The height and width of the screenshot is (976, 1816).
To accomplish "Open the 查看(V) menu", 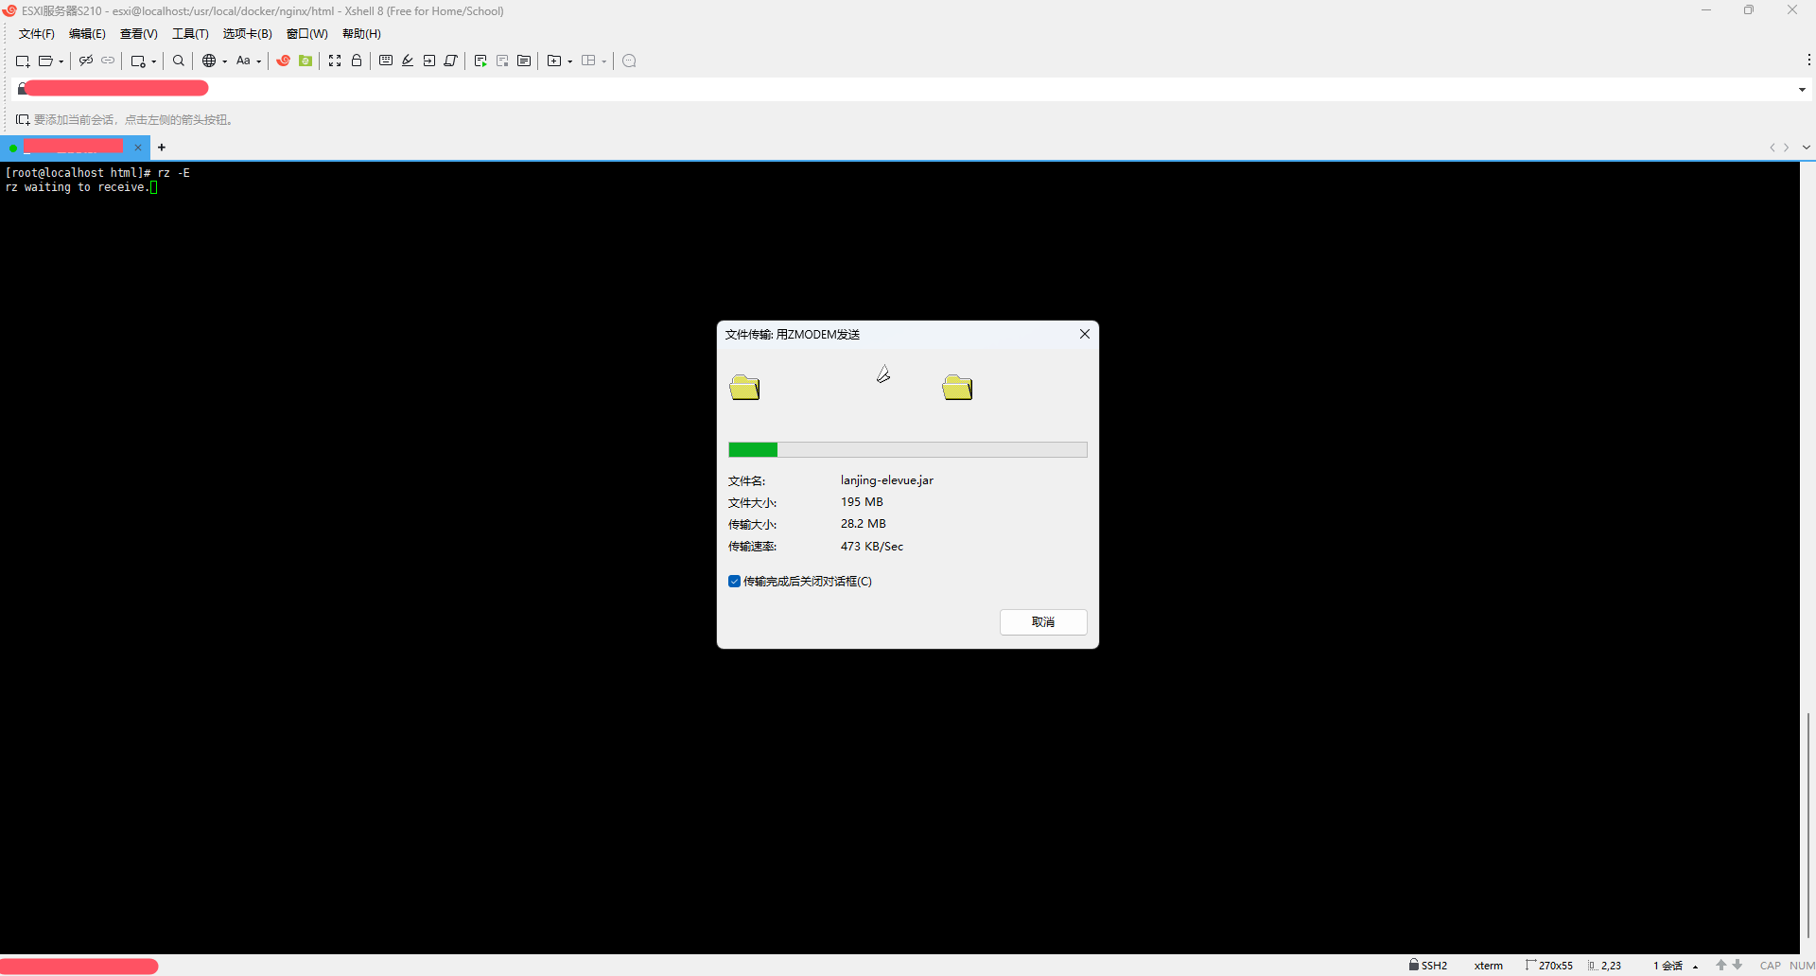I will pos(138,34).
